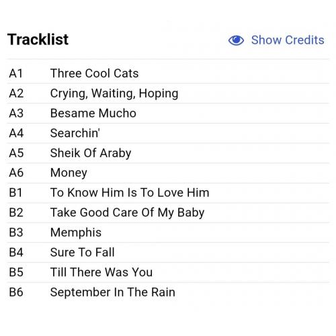The height and width of the screenshot is (336, 336).
Task: Select the Searchin' track row
Action: click(168, 133)
